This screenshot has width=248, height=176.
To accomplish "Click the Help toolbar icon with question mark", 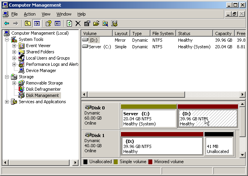I will coord(49,24).
